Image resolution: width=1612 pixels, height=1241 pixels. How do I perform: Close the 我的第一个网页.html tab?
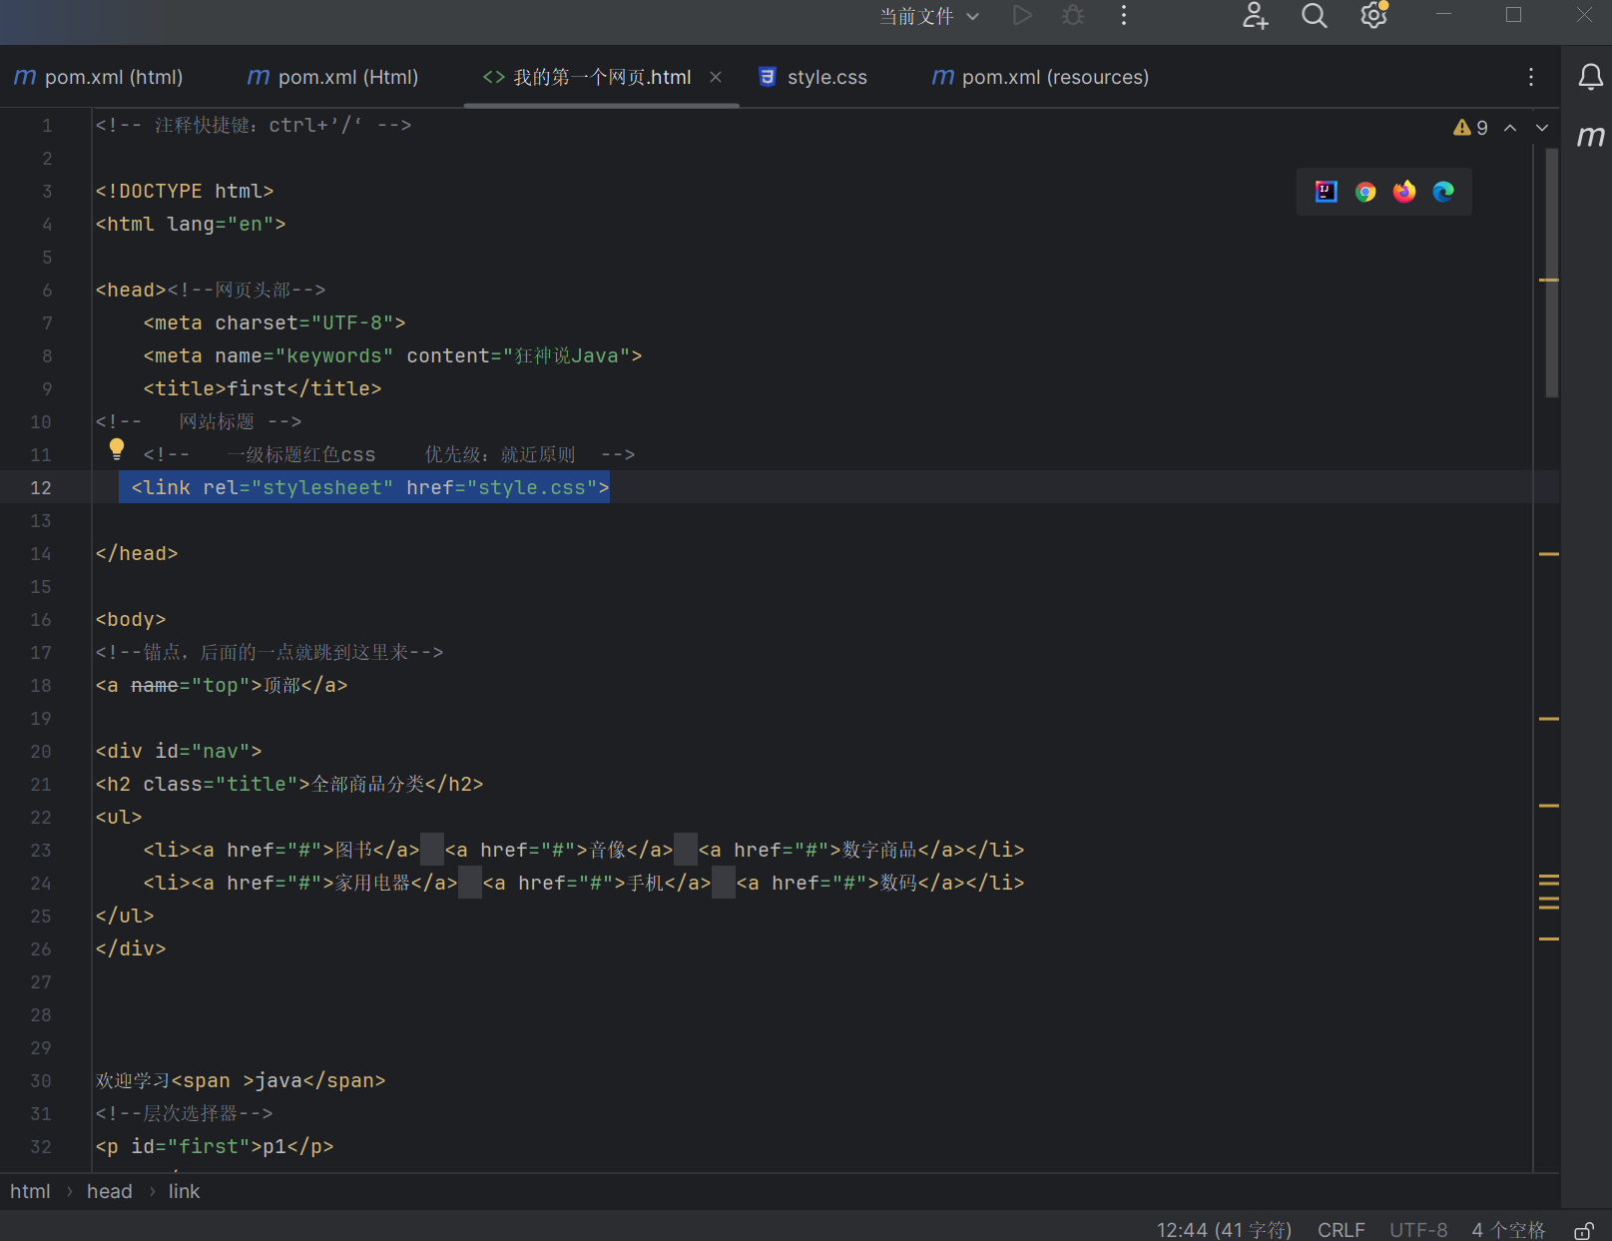click(x=716, y=77)
